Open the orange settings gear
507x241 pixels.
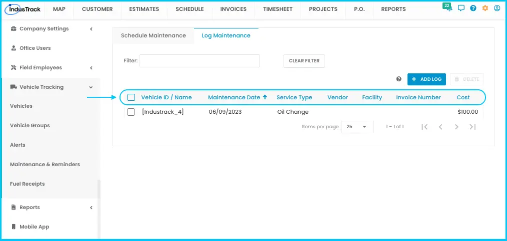[485, 8]
